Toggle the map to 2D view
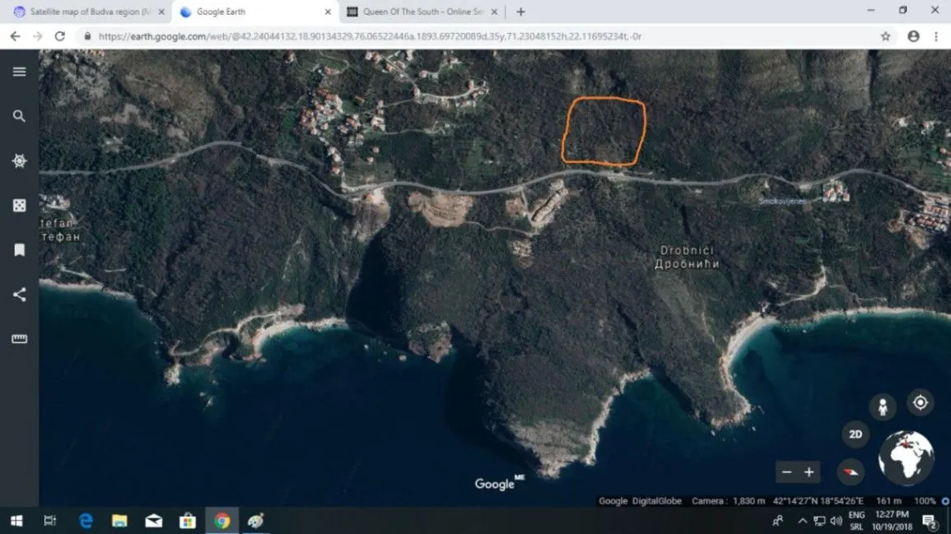The height and width of the screenshot is (534, 951). [854, 434]
